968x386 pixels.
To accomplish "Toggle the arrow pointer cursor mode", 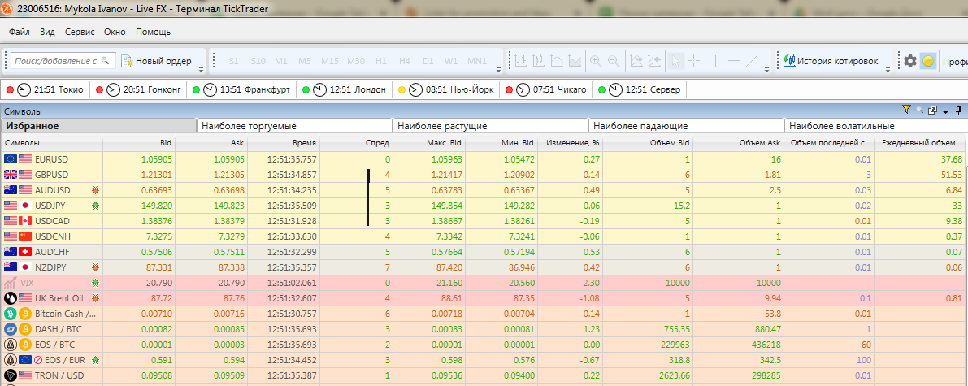I will (x=675, y=61).
